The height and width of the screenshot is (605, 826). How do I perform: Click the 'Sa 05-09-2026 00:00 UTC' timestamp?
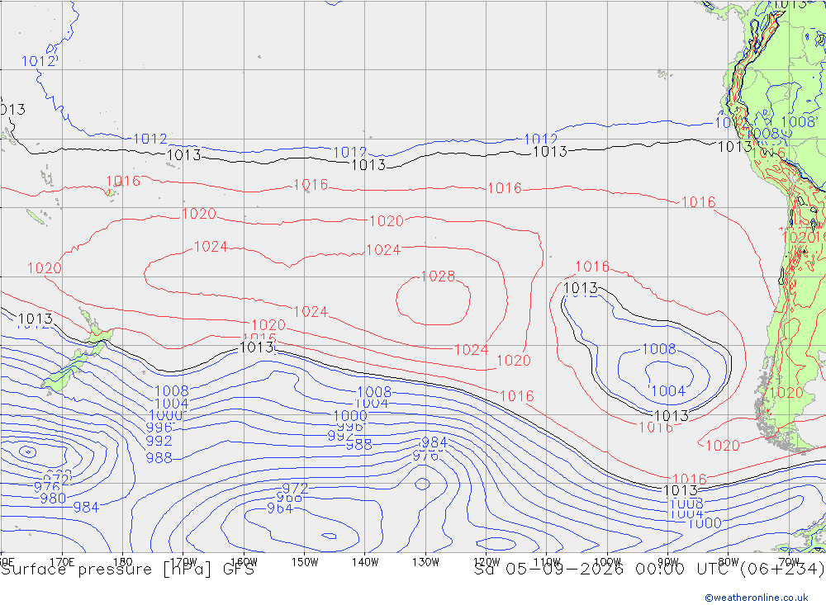click(605, 570)
